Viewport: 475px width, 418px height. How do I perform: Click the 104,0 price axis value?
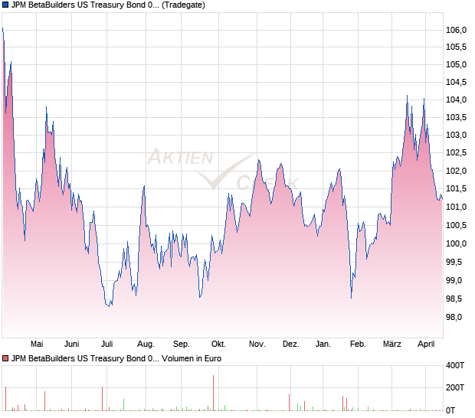pos(456,100)
